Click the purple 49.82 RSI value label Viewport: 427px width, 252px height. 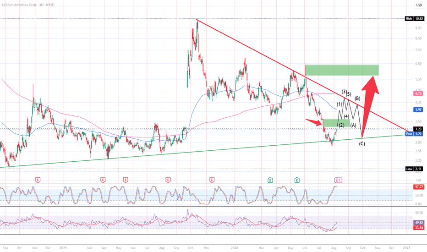418,223
